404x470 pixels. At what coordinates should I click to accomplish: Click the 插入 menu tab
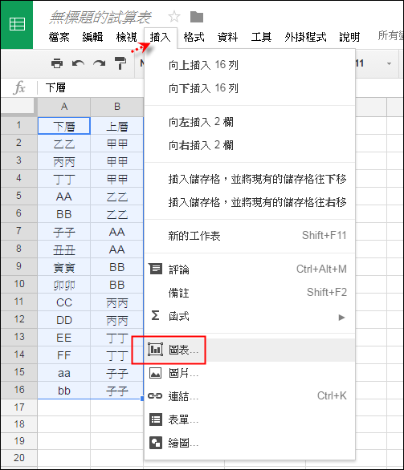[161, 38]
